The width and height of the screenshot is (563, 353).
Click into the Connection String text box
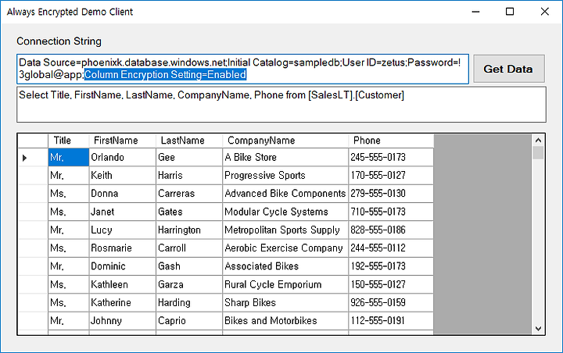coord(242,69)
